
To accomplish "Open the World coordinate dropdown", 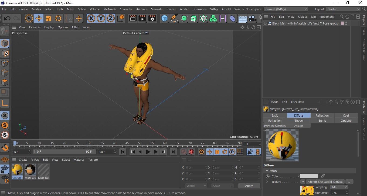I will tap(196, 186).
